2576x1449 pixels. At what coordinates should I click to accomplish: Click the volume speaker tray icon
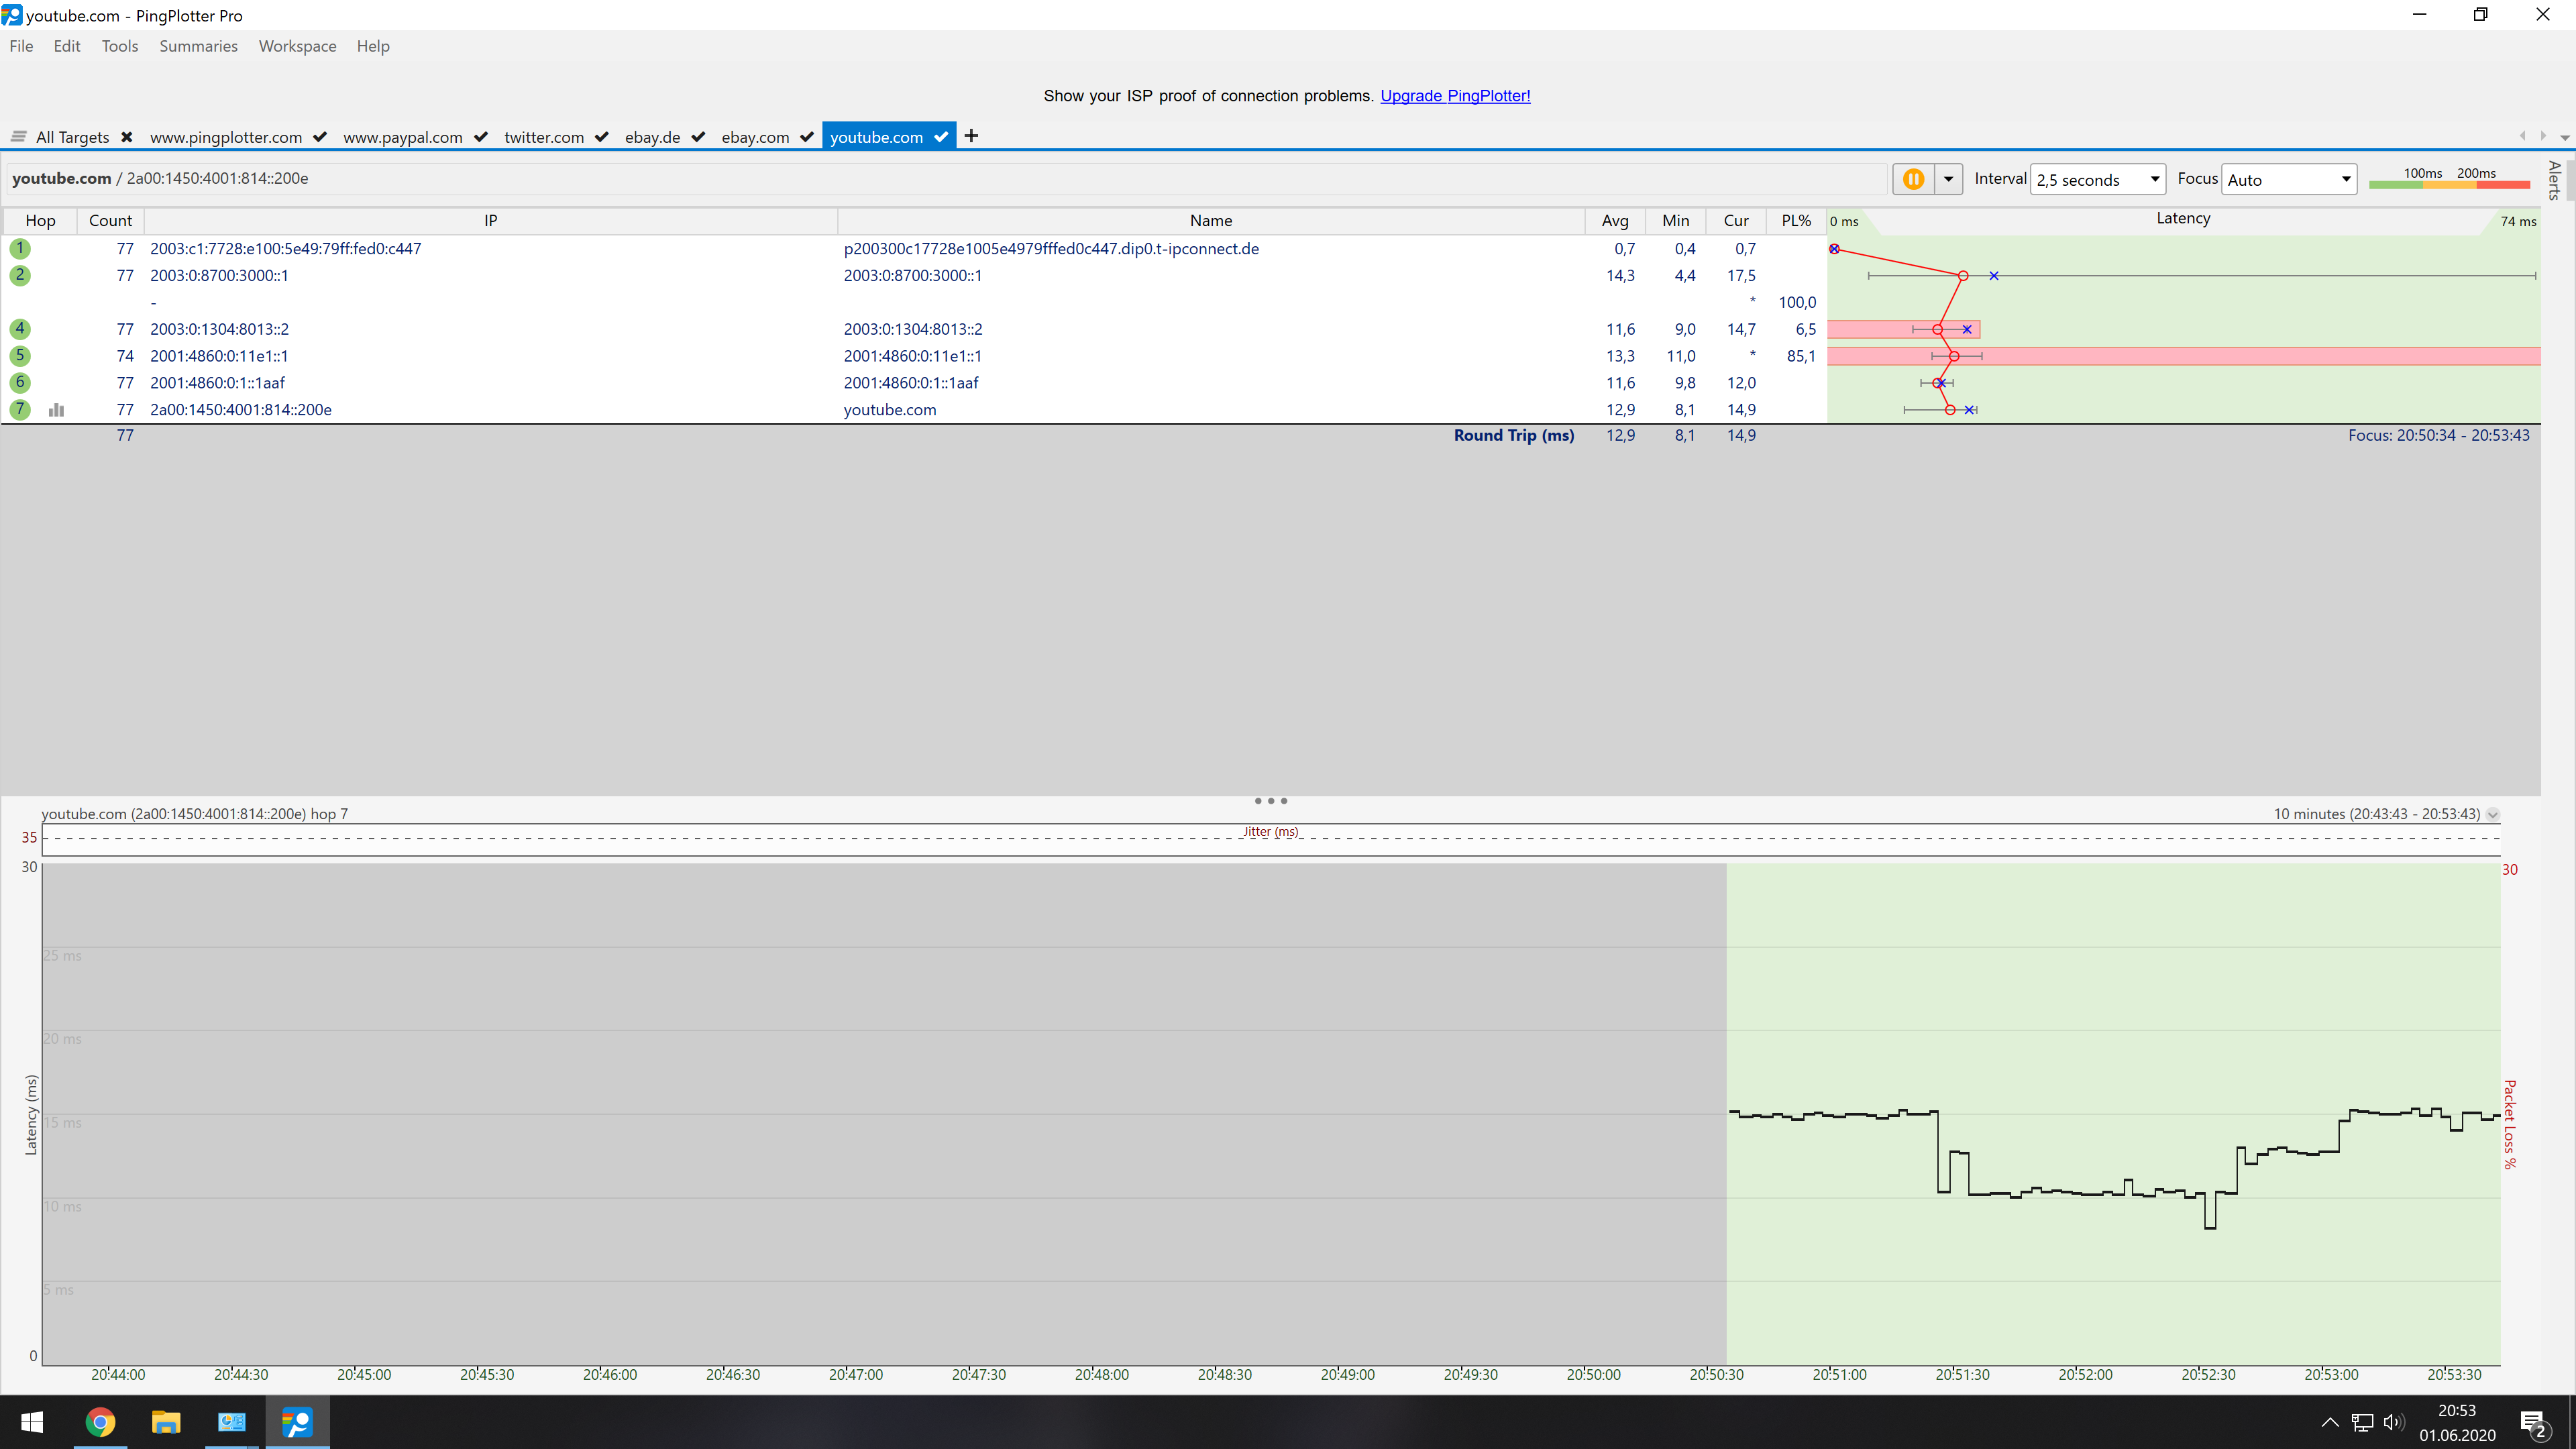point(2394,1423)
